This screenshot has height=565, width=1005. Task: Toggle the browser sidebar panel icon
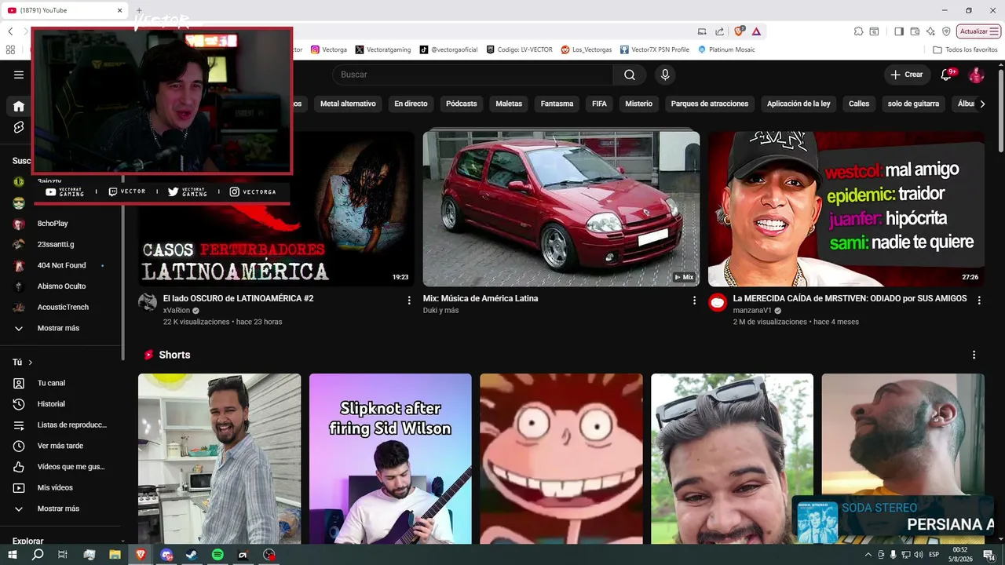click(x=899, y=31)
